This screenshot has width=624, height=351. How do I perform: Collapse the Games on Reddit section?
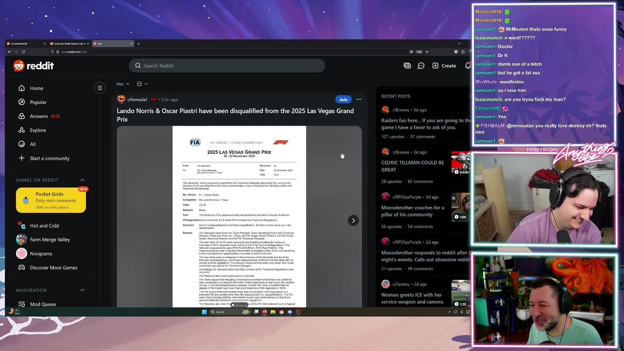pos(82,180)
